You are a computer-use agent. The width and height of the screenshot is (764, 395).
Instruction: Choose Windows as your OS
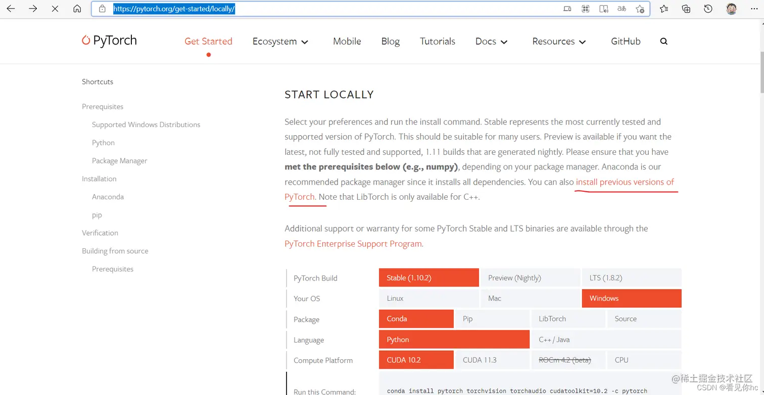[632, 298]
